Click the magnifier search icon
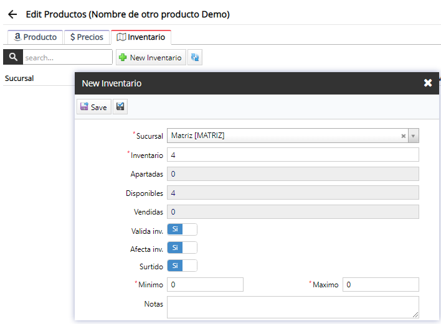The height and width of the screenshot is (324, 441). pyautogui.click(x=12, y=57)
